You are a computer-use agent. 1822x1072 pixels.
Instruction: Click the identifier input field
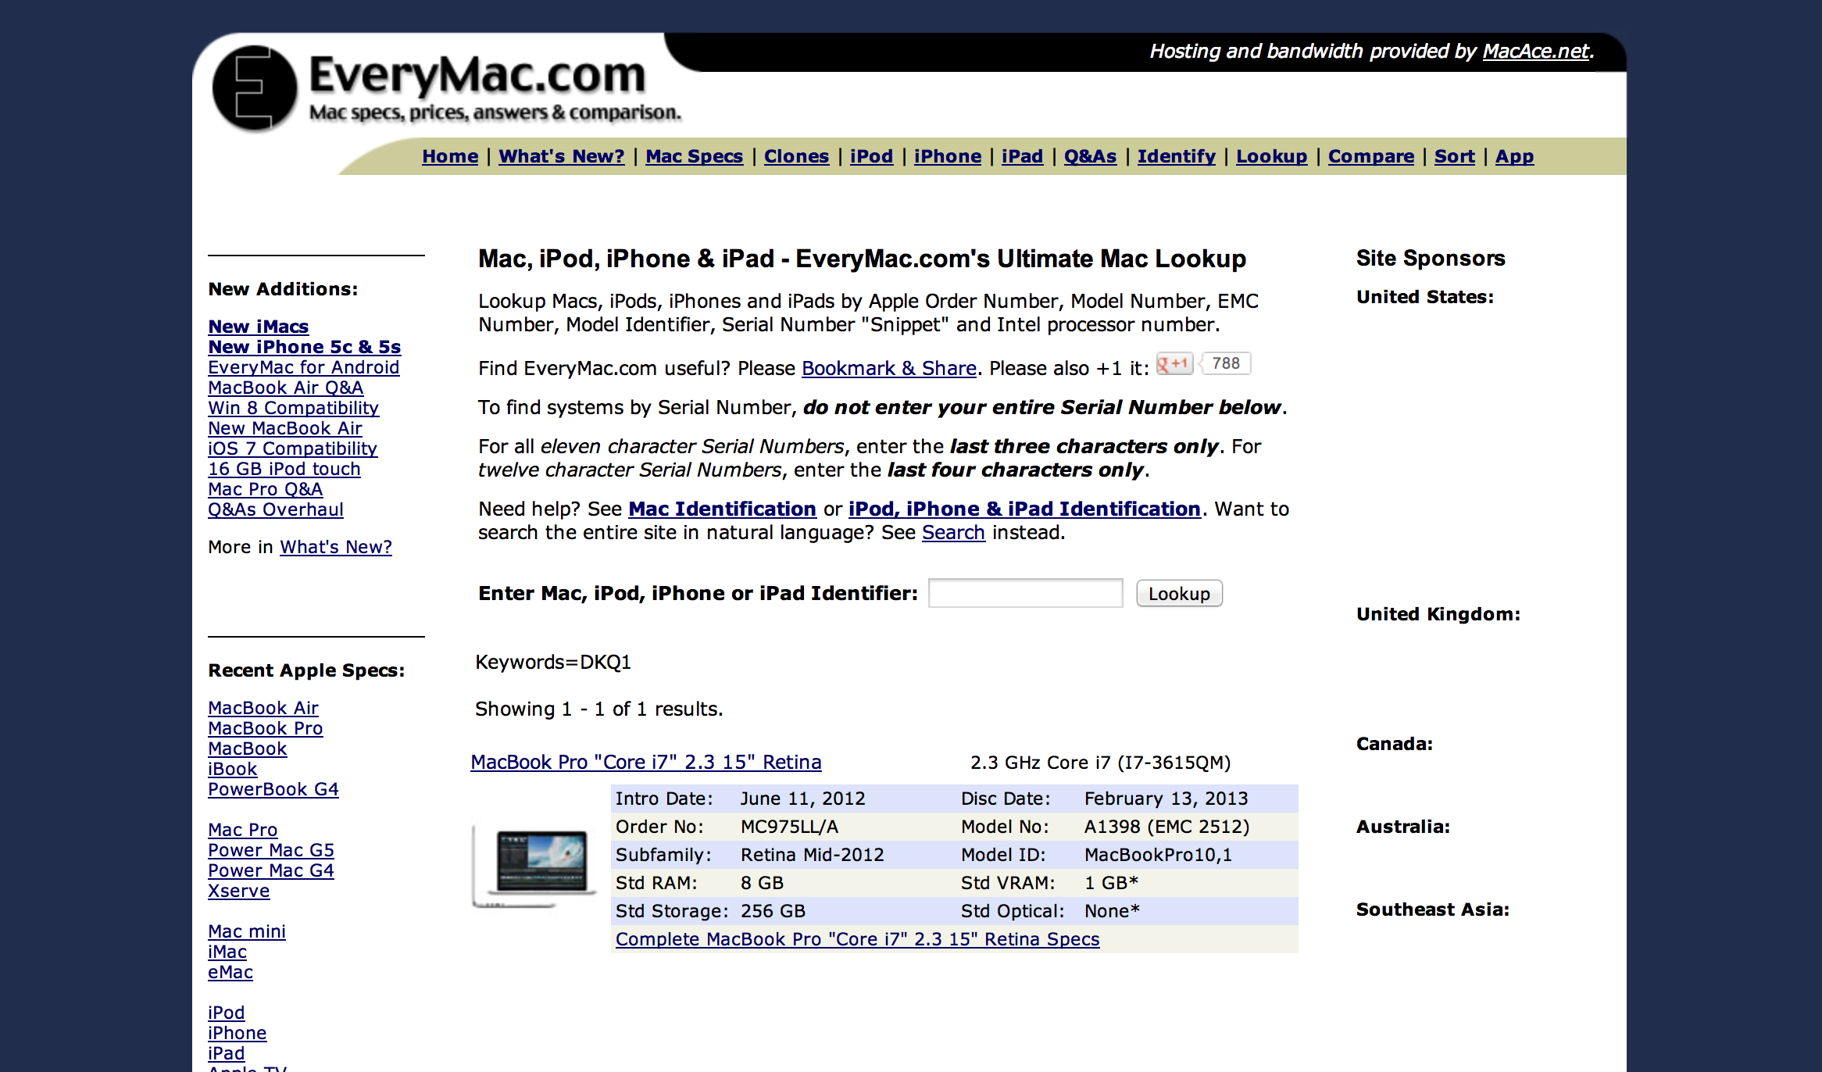1025,593
